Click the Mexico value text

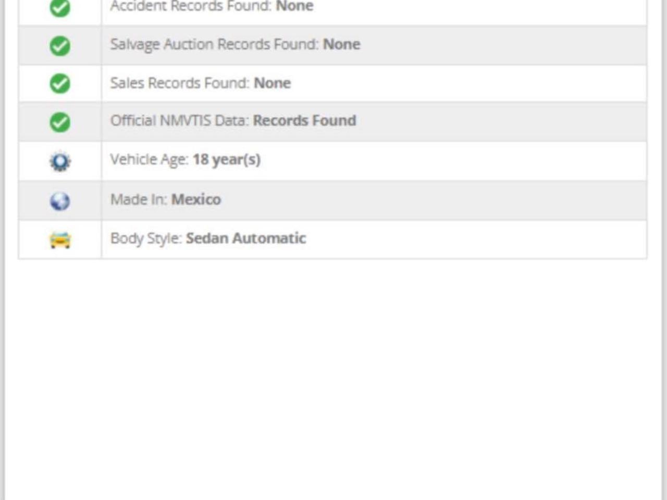196,199
